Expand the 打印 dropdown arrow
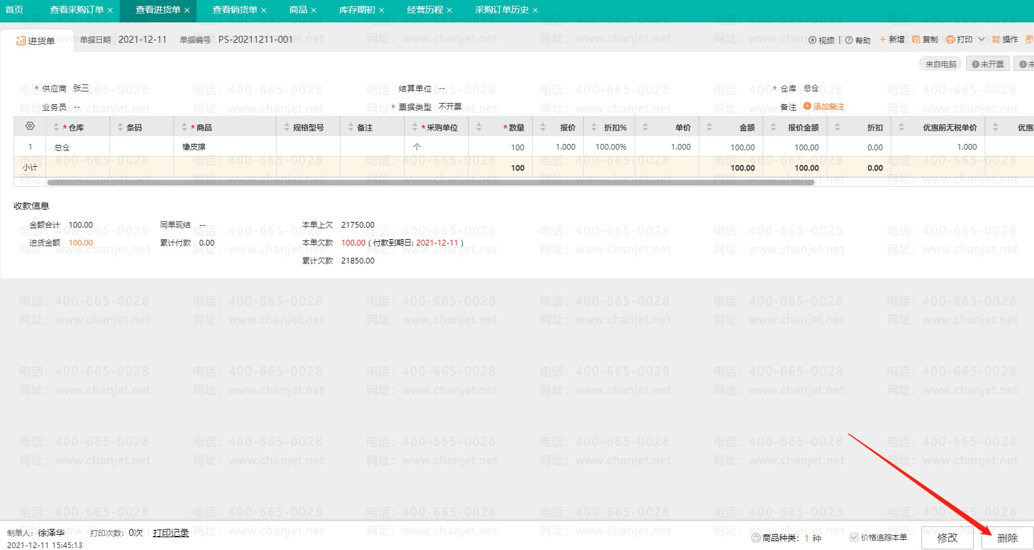The image size is (1034, 550). pos(981,40)
